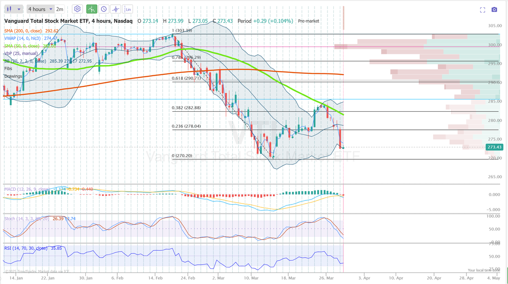Click the Stoch value 26.39
The height and width of the screenshot is (284, 508).
pyautogui.click(x=58, y=218)
